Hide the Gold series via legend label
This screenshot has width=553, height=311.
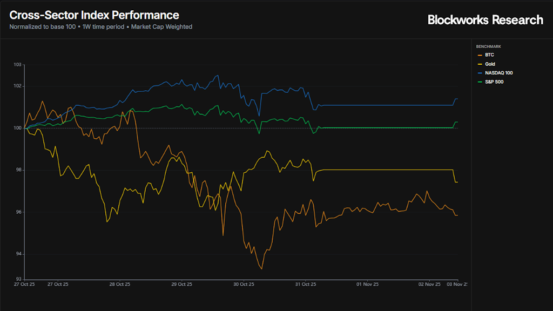tap(490, 64)
